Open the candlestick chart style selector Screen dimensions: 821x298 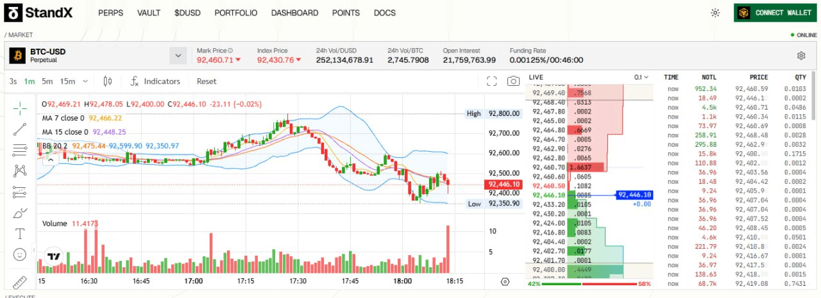click(x=108, y=81)
